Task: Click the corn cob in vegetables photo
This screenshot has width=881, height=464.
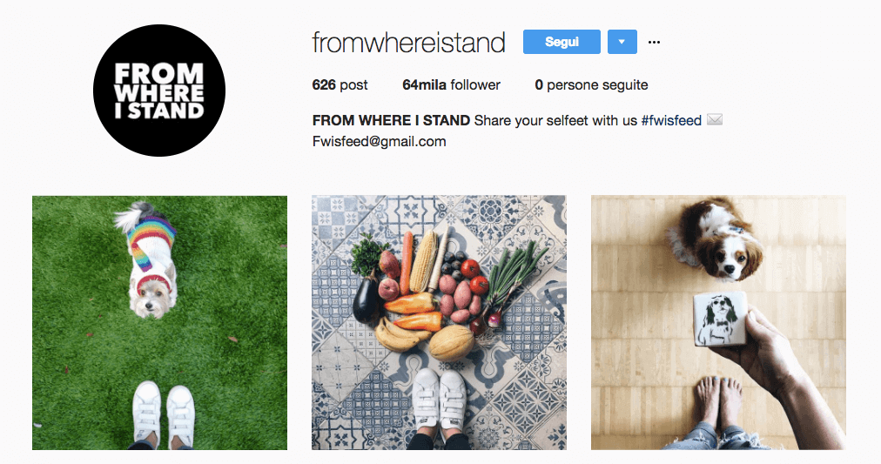Action: pos(424,260)
